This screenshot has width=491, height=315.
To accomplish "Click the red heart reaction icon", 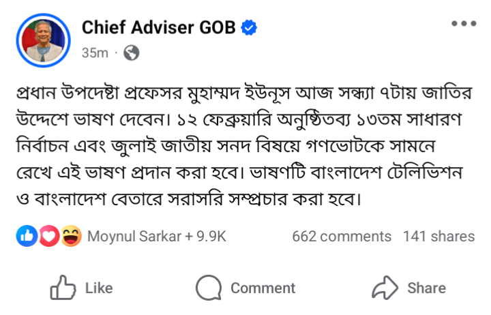I will tap(48, 237).
